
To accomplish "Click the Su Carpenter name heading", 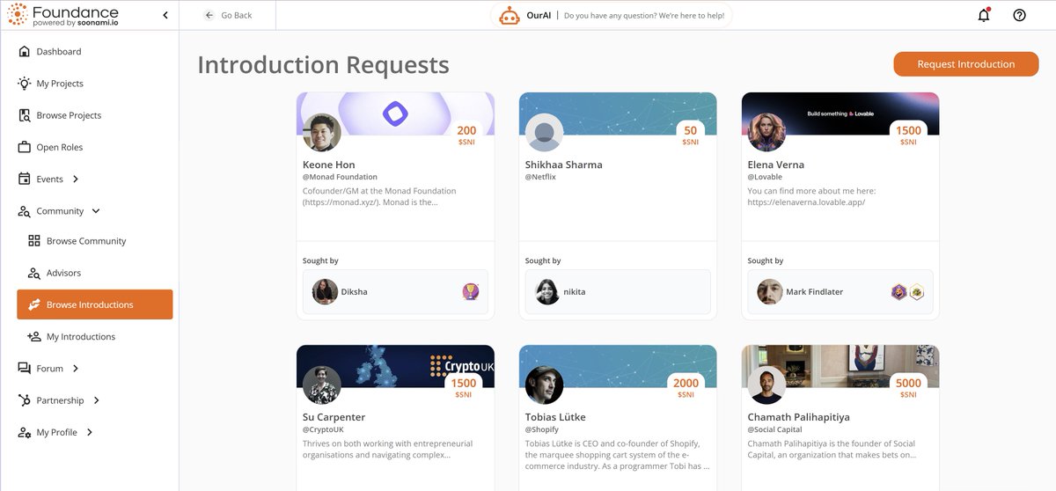I will (x=334, y=417).
